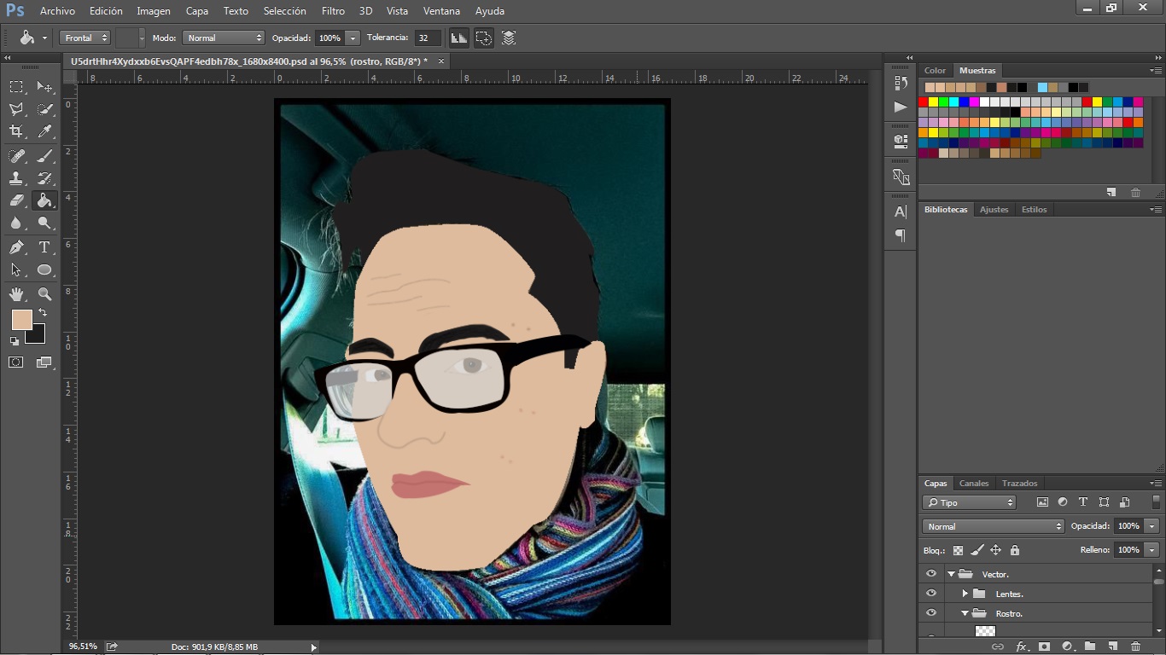Viewport: 1166px width, 655px height.
Task: Open the Paragraph panel icon
Action: point(901,235)
